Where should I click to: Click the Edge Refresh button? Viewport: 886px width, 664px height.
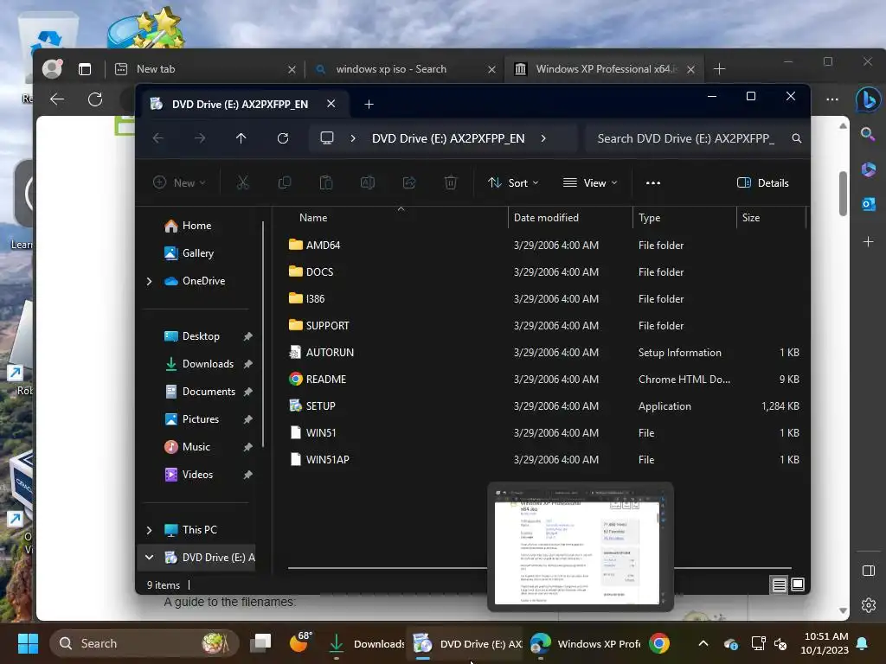click(95, 99)
